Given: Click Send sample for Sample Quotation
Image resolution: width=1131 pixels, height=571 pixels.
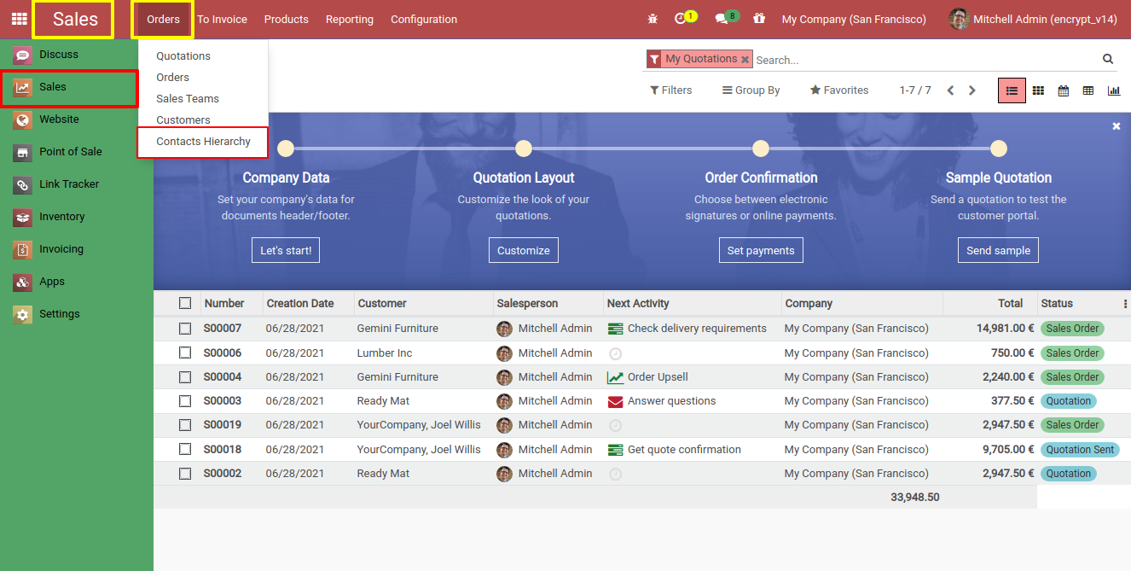Looking at the screenshot, I should [998, 249].
